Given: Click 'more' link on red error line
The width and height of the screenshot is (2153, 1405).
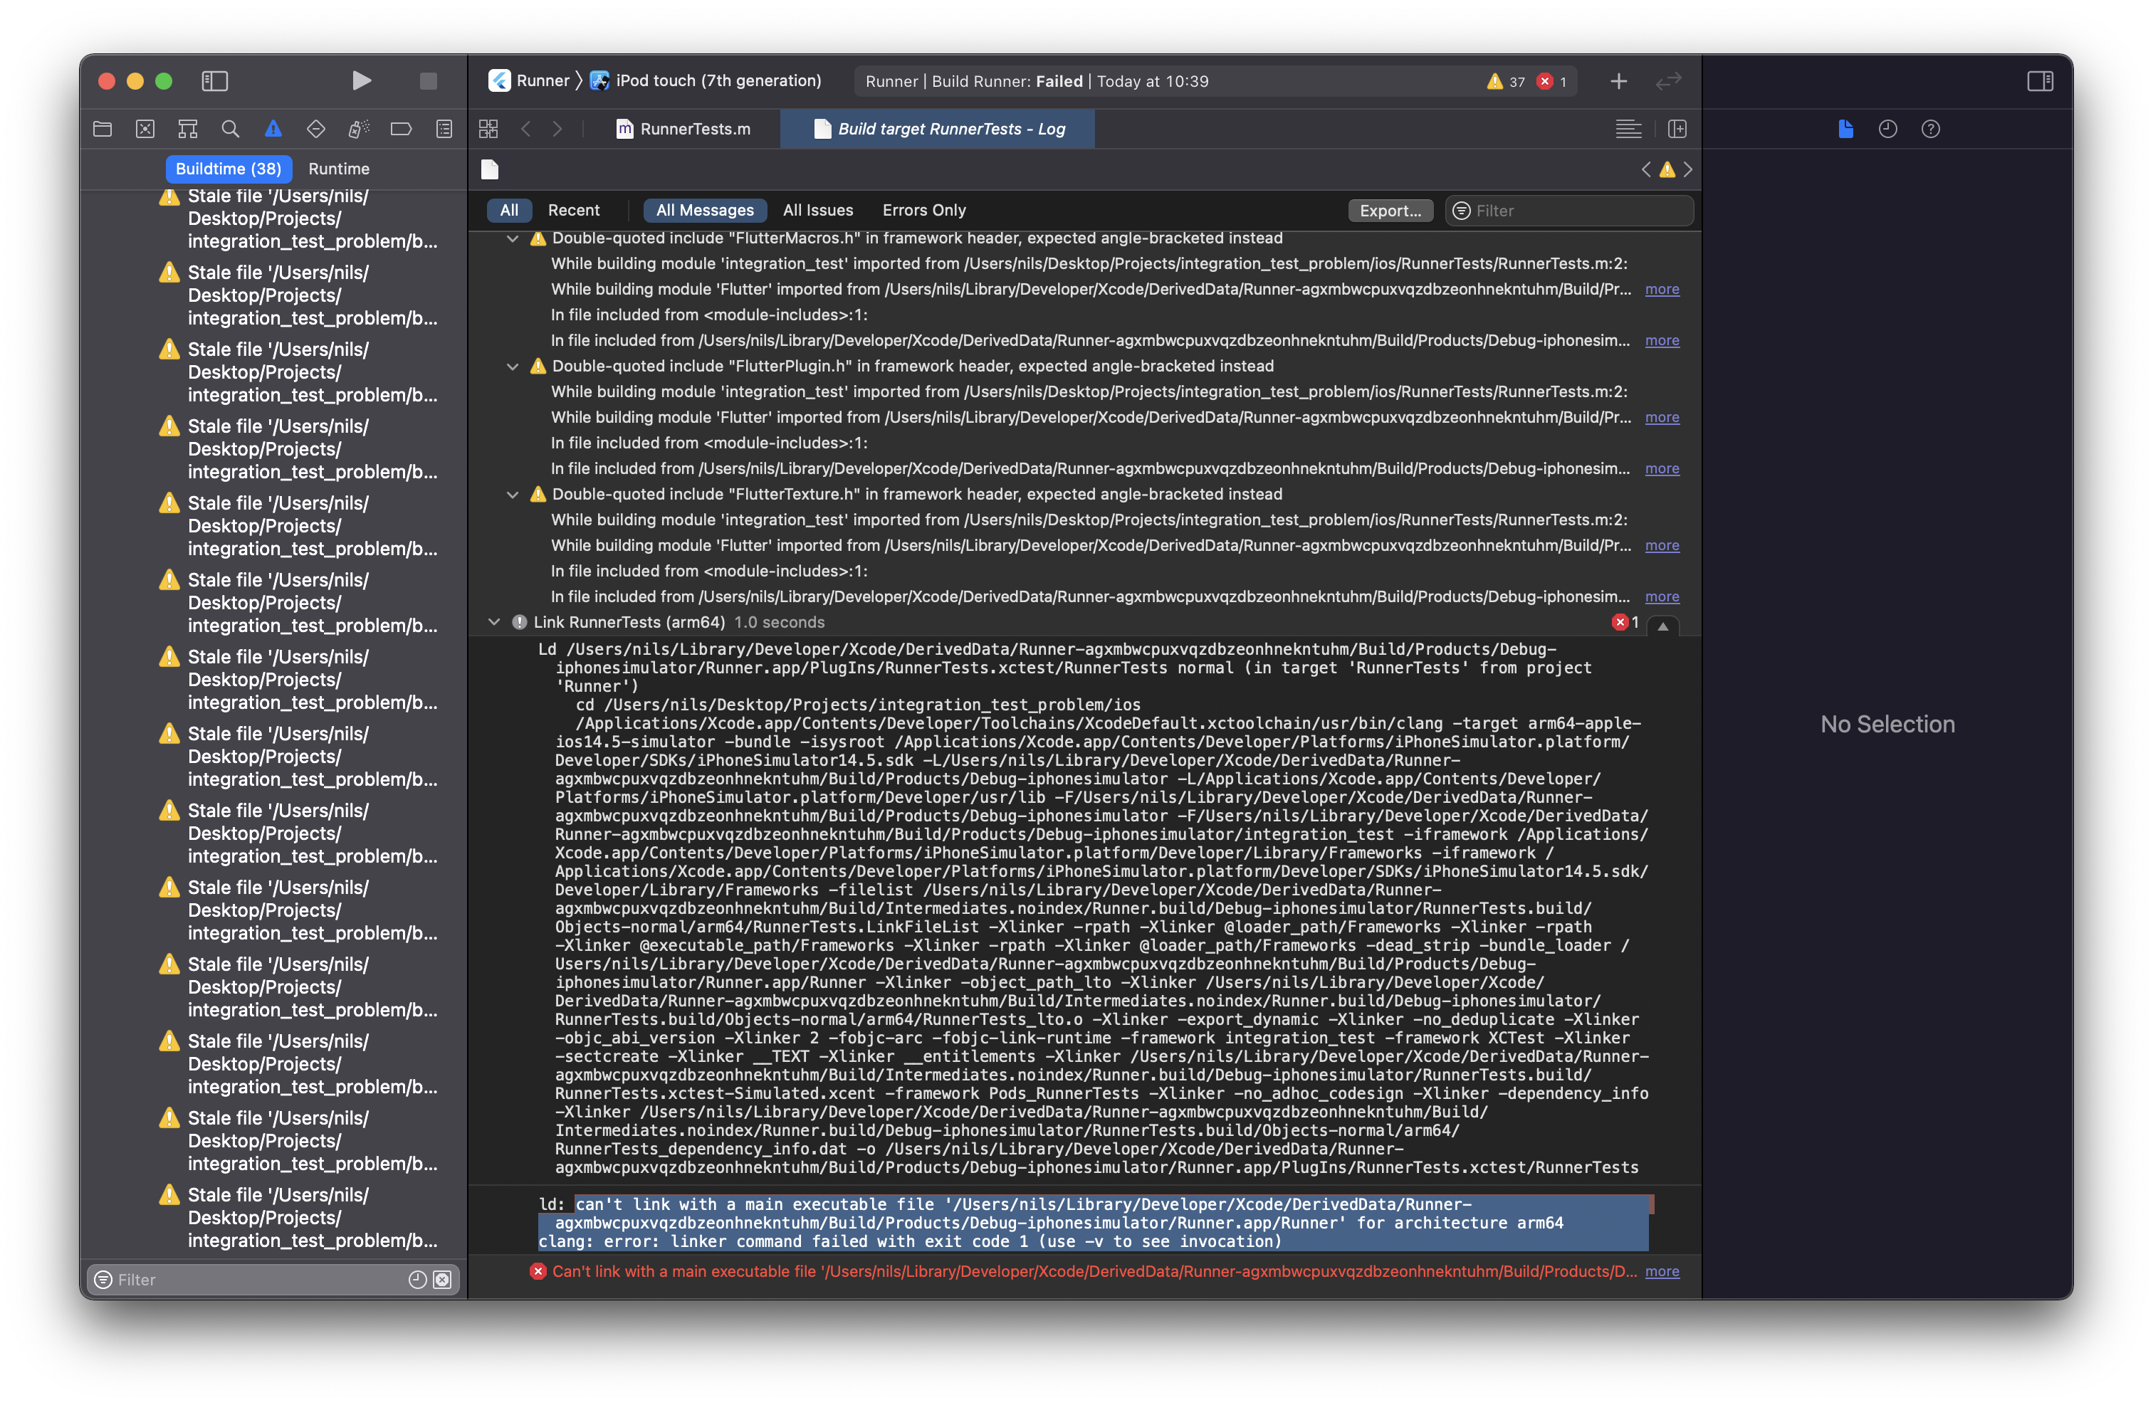Looking at the screenshot, I should (x=1662, y=1271).
